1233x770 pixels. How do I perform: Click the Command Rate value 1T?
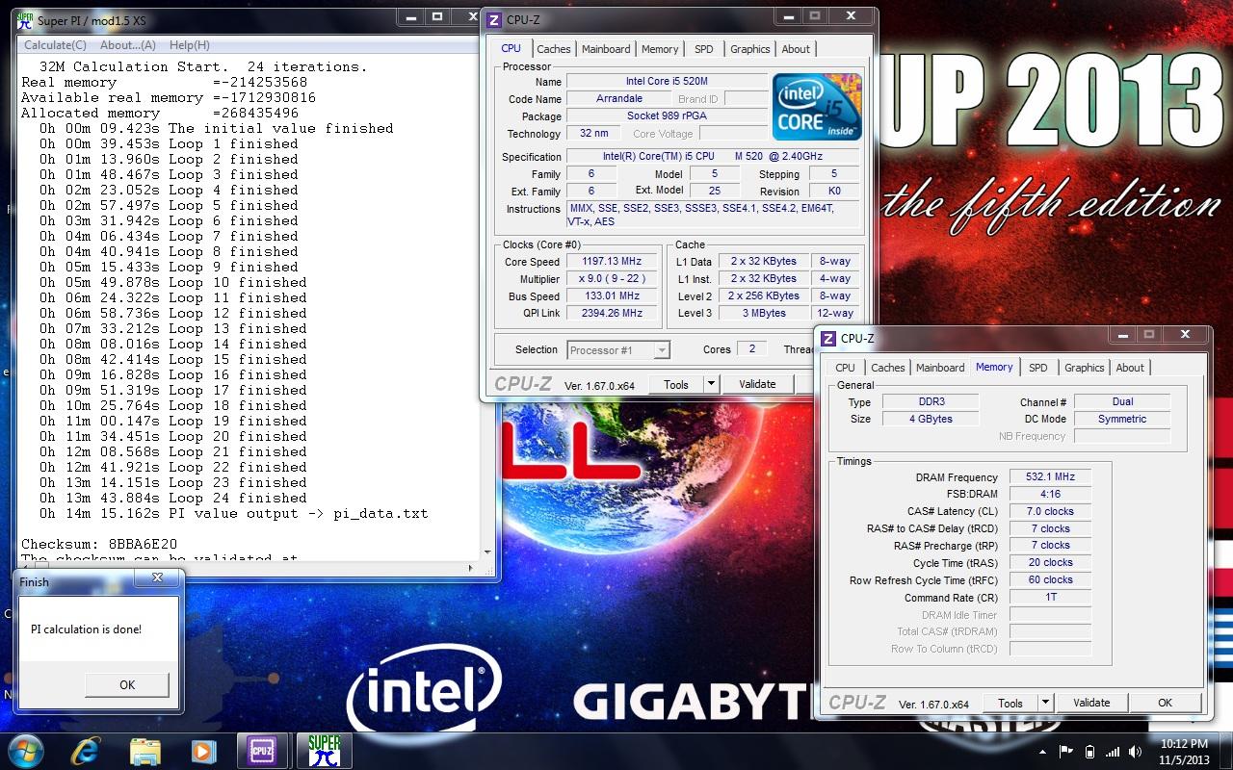(x=1050, y=598)
